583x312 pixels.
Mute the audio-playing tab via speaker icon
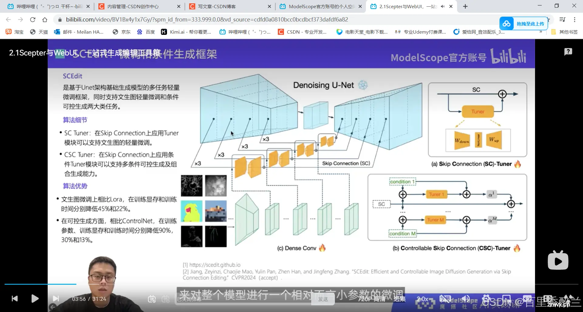point(443,6)
